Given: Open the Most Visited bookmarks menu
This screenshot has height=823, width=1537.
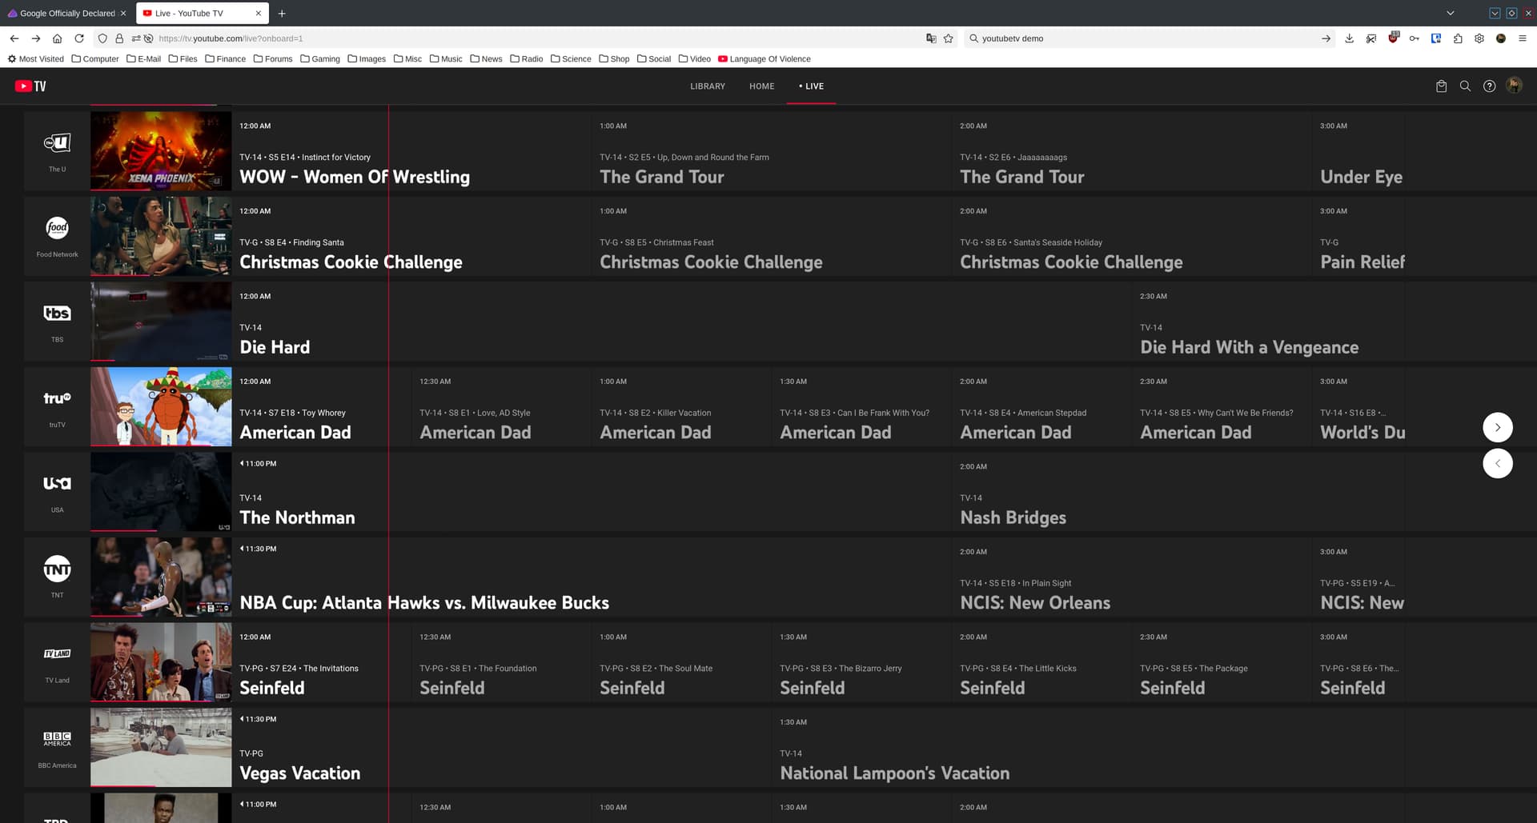Looking at the screenshot, I should [x=35, y=59].
